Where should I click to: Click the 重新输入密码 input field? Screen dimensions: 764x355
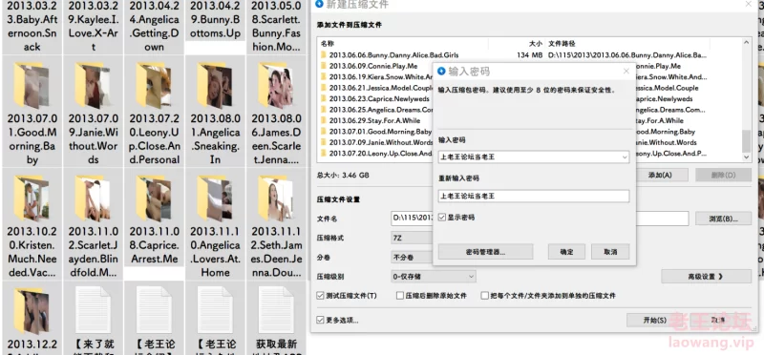point(534,196)
